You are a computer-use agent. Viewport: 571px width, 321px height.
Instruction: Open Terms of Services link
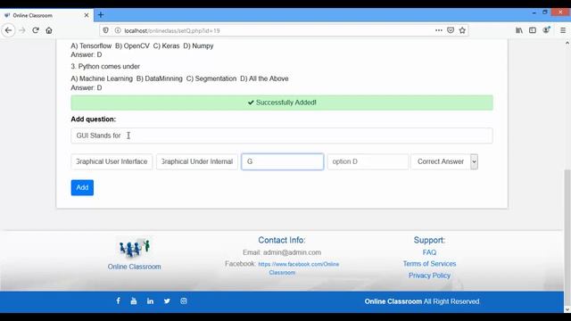click(x=429, y=264)
